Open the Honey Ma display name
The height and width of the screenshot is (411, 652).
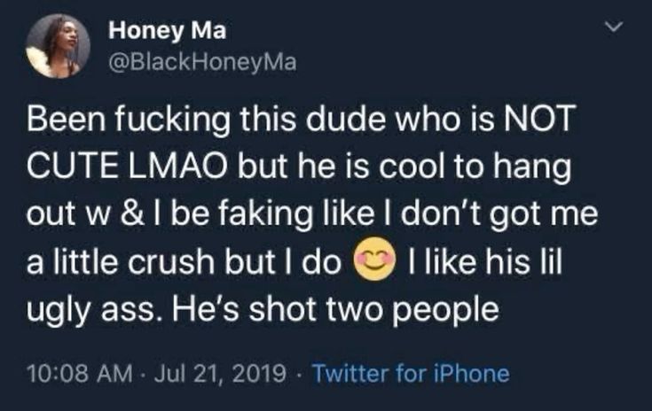coord(167,32)
